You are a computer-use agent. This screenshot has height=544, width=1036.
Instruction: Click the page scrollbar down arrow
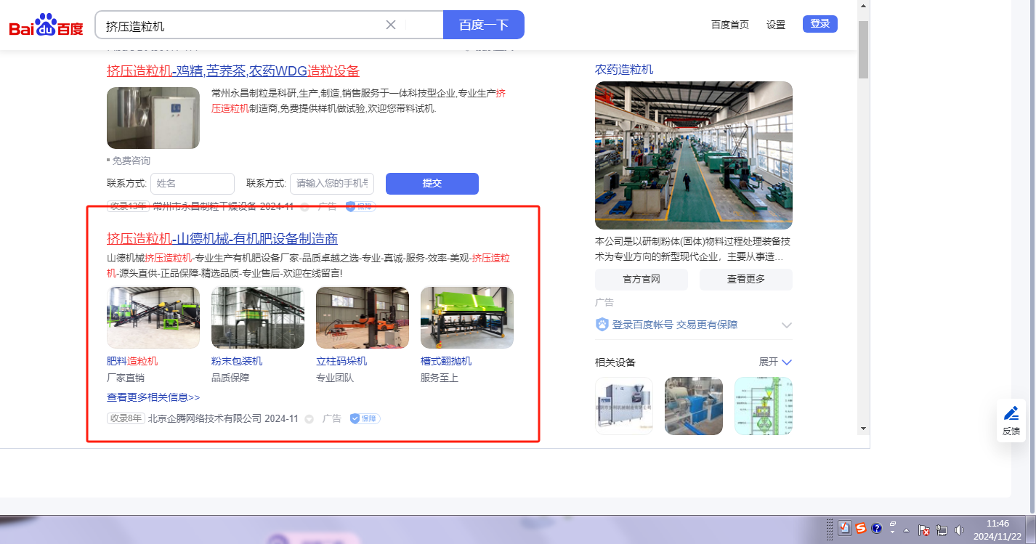tap(863, 428)
